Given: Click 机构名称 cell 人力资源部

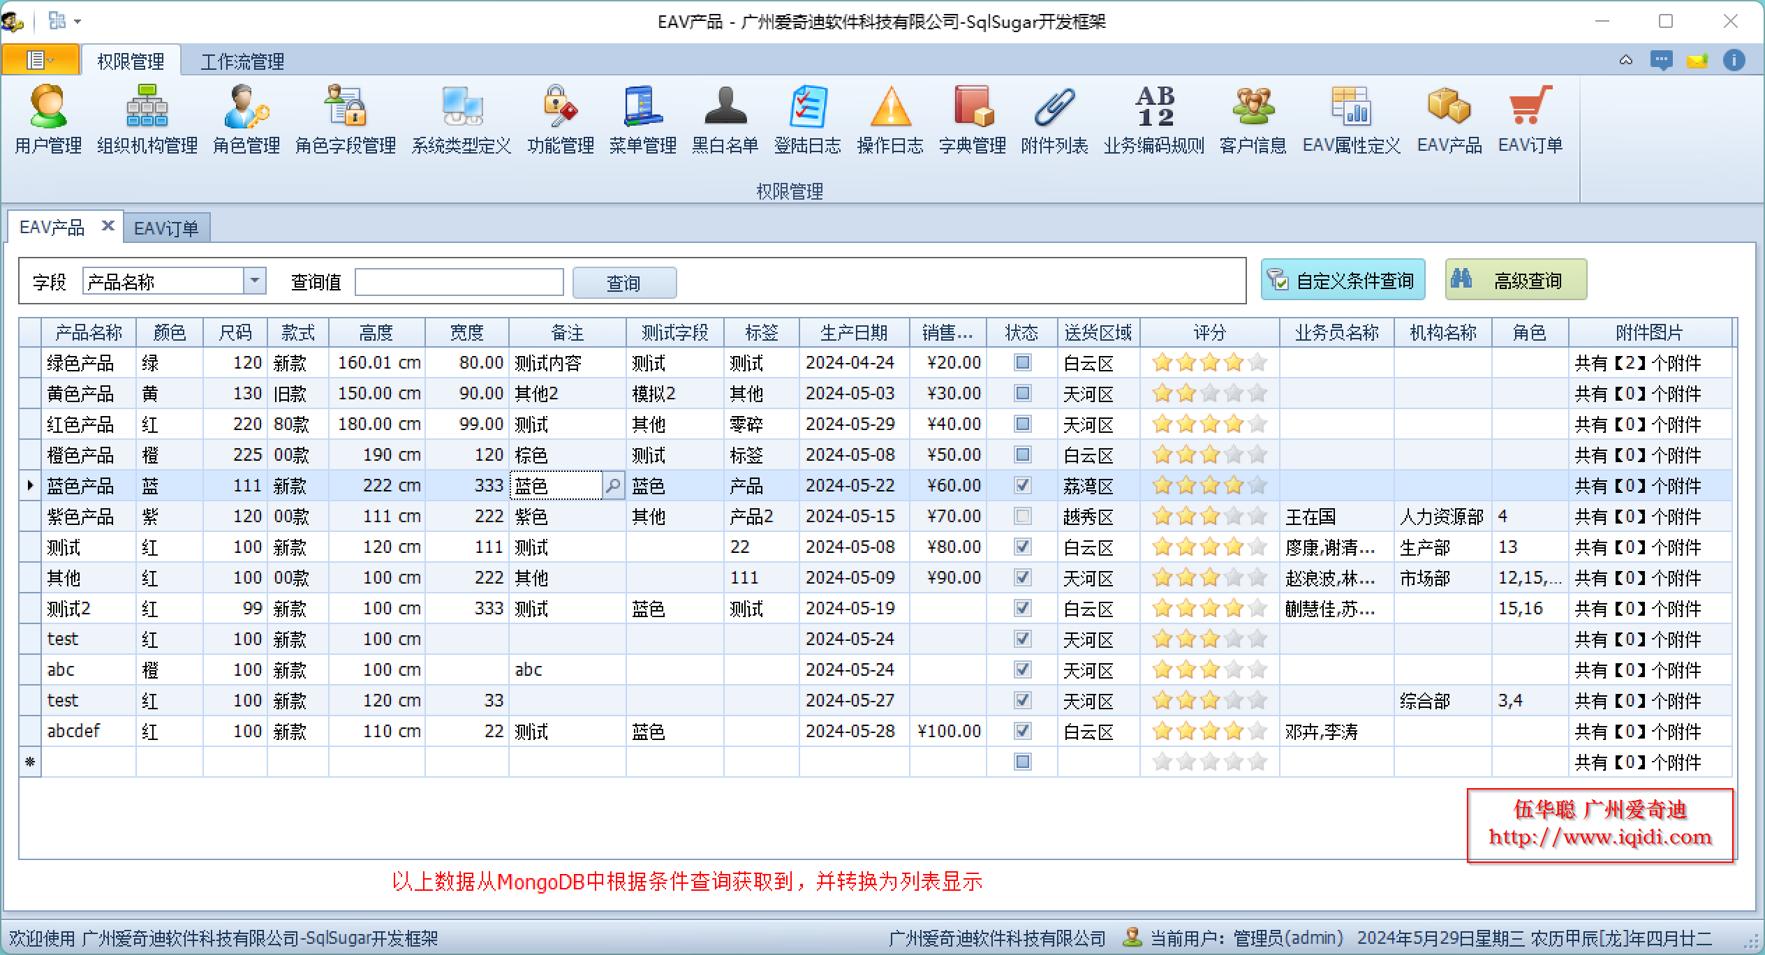Looking at the screenshot, I should [1442, 517].
